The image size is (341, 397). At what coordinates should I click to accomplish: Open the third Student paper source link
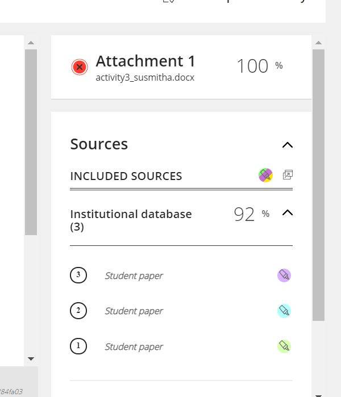point(134,275)
